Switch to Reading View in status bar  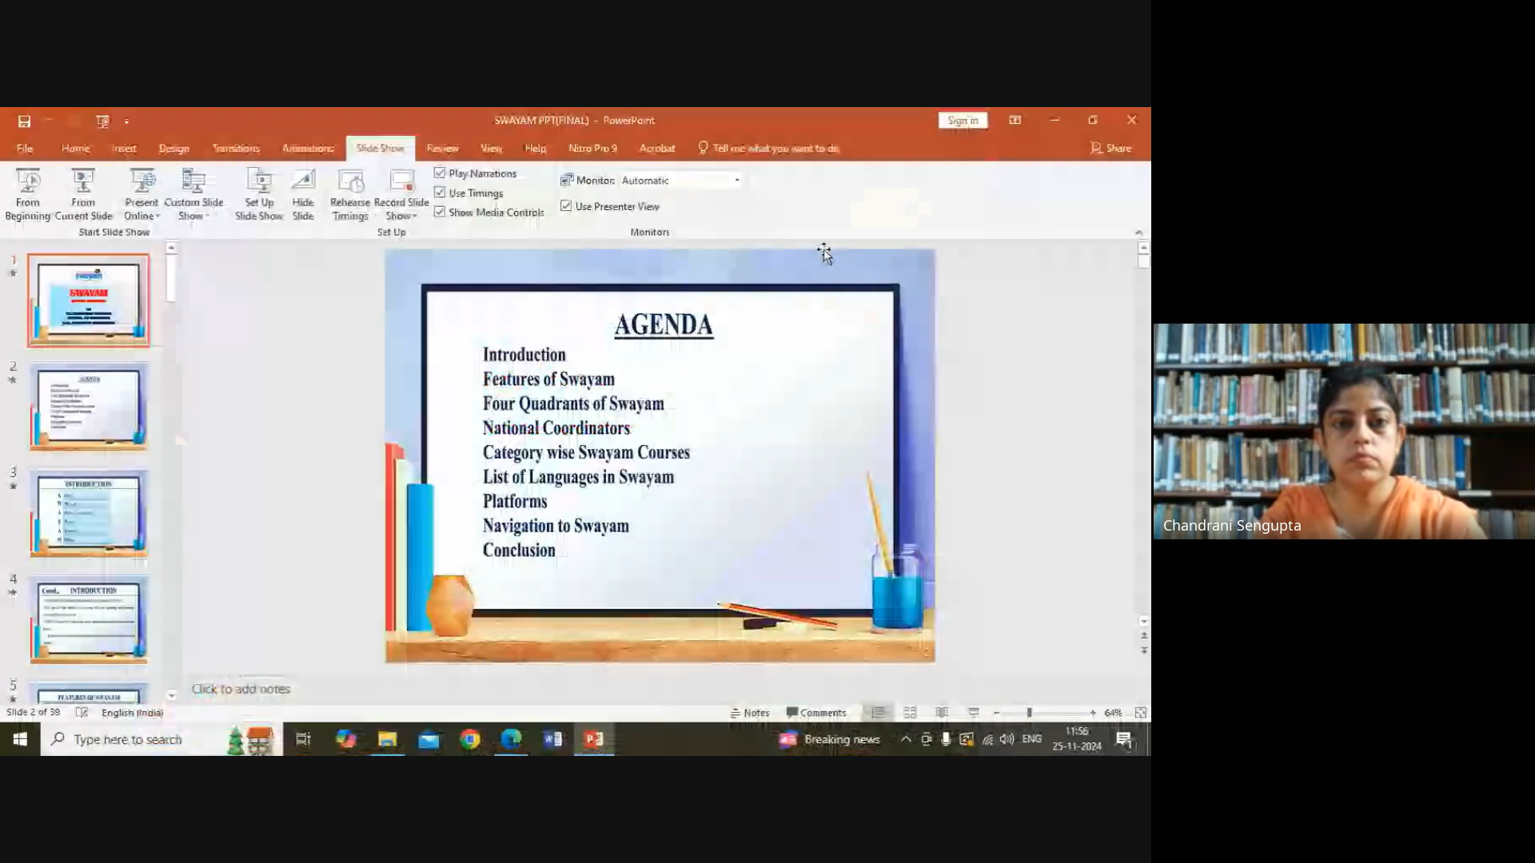tap(942, 712)
